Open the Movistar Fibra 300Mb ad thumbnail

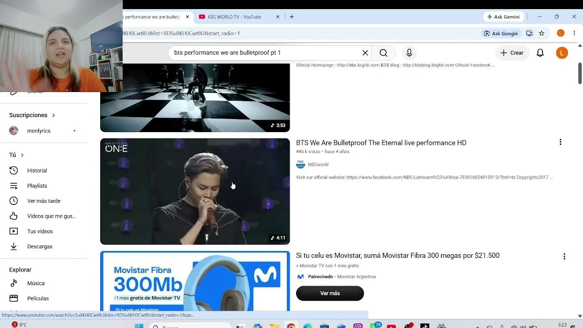(195, 281)
